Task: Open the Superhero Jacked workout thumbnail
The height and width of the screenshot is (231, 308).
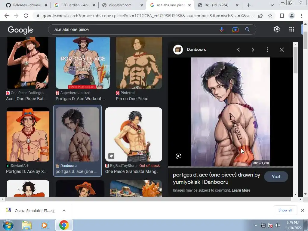Action: pyautogui.click(x=83, y=63)
